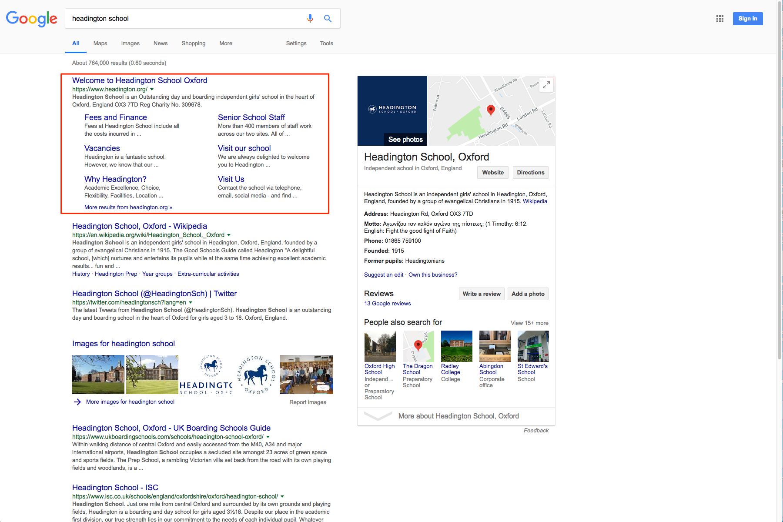Open dropdown arrow next to ukboardingschools URL

(x=268, y=437)
